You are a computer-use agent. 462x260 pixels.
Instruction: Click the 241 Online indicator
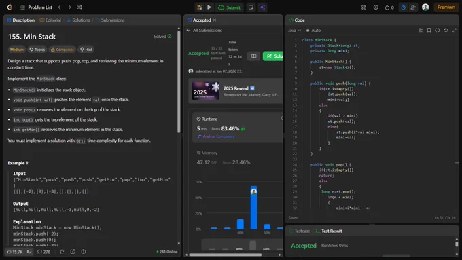(x=167, y=252)
